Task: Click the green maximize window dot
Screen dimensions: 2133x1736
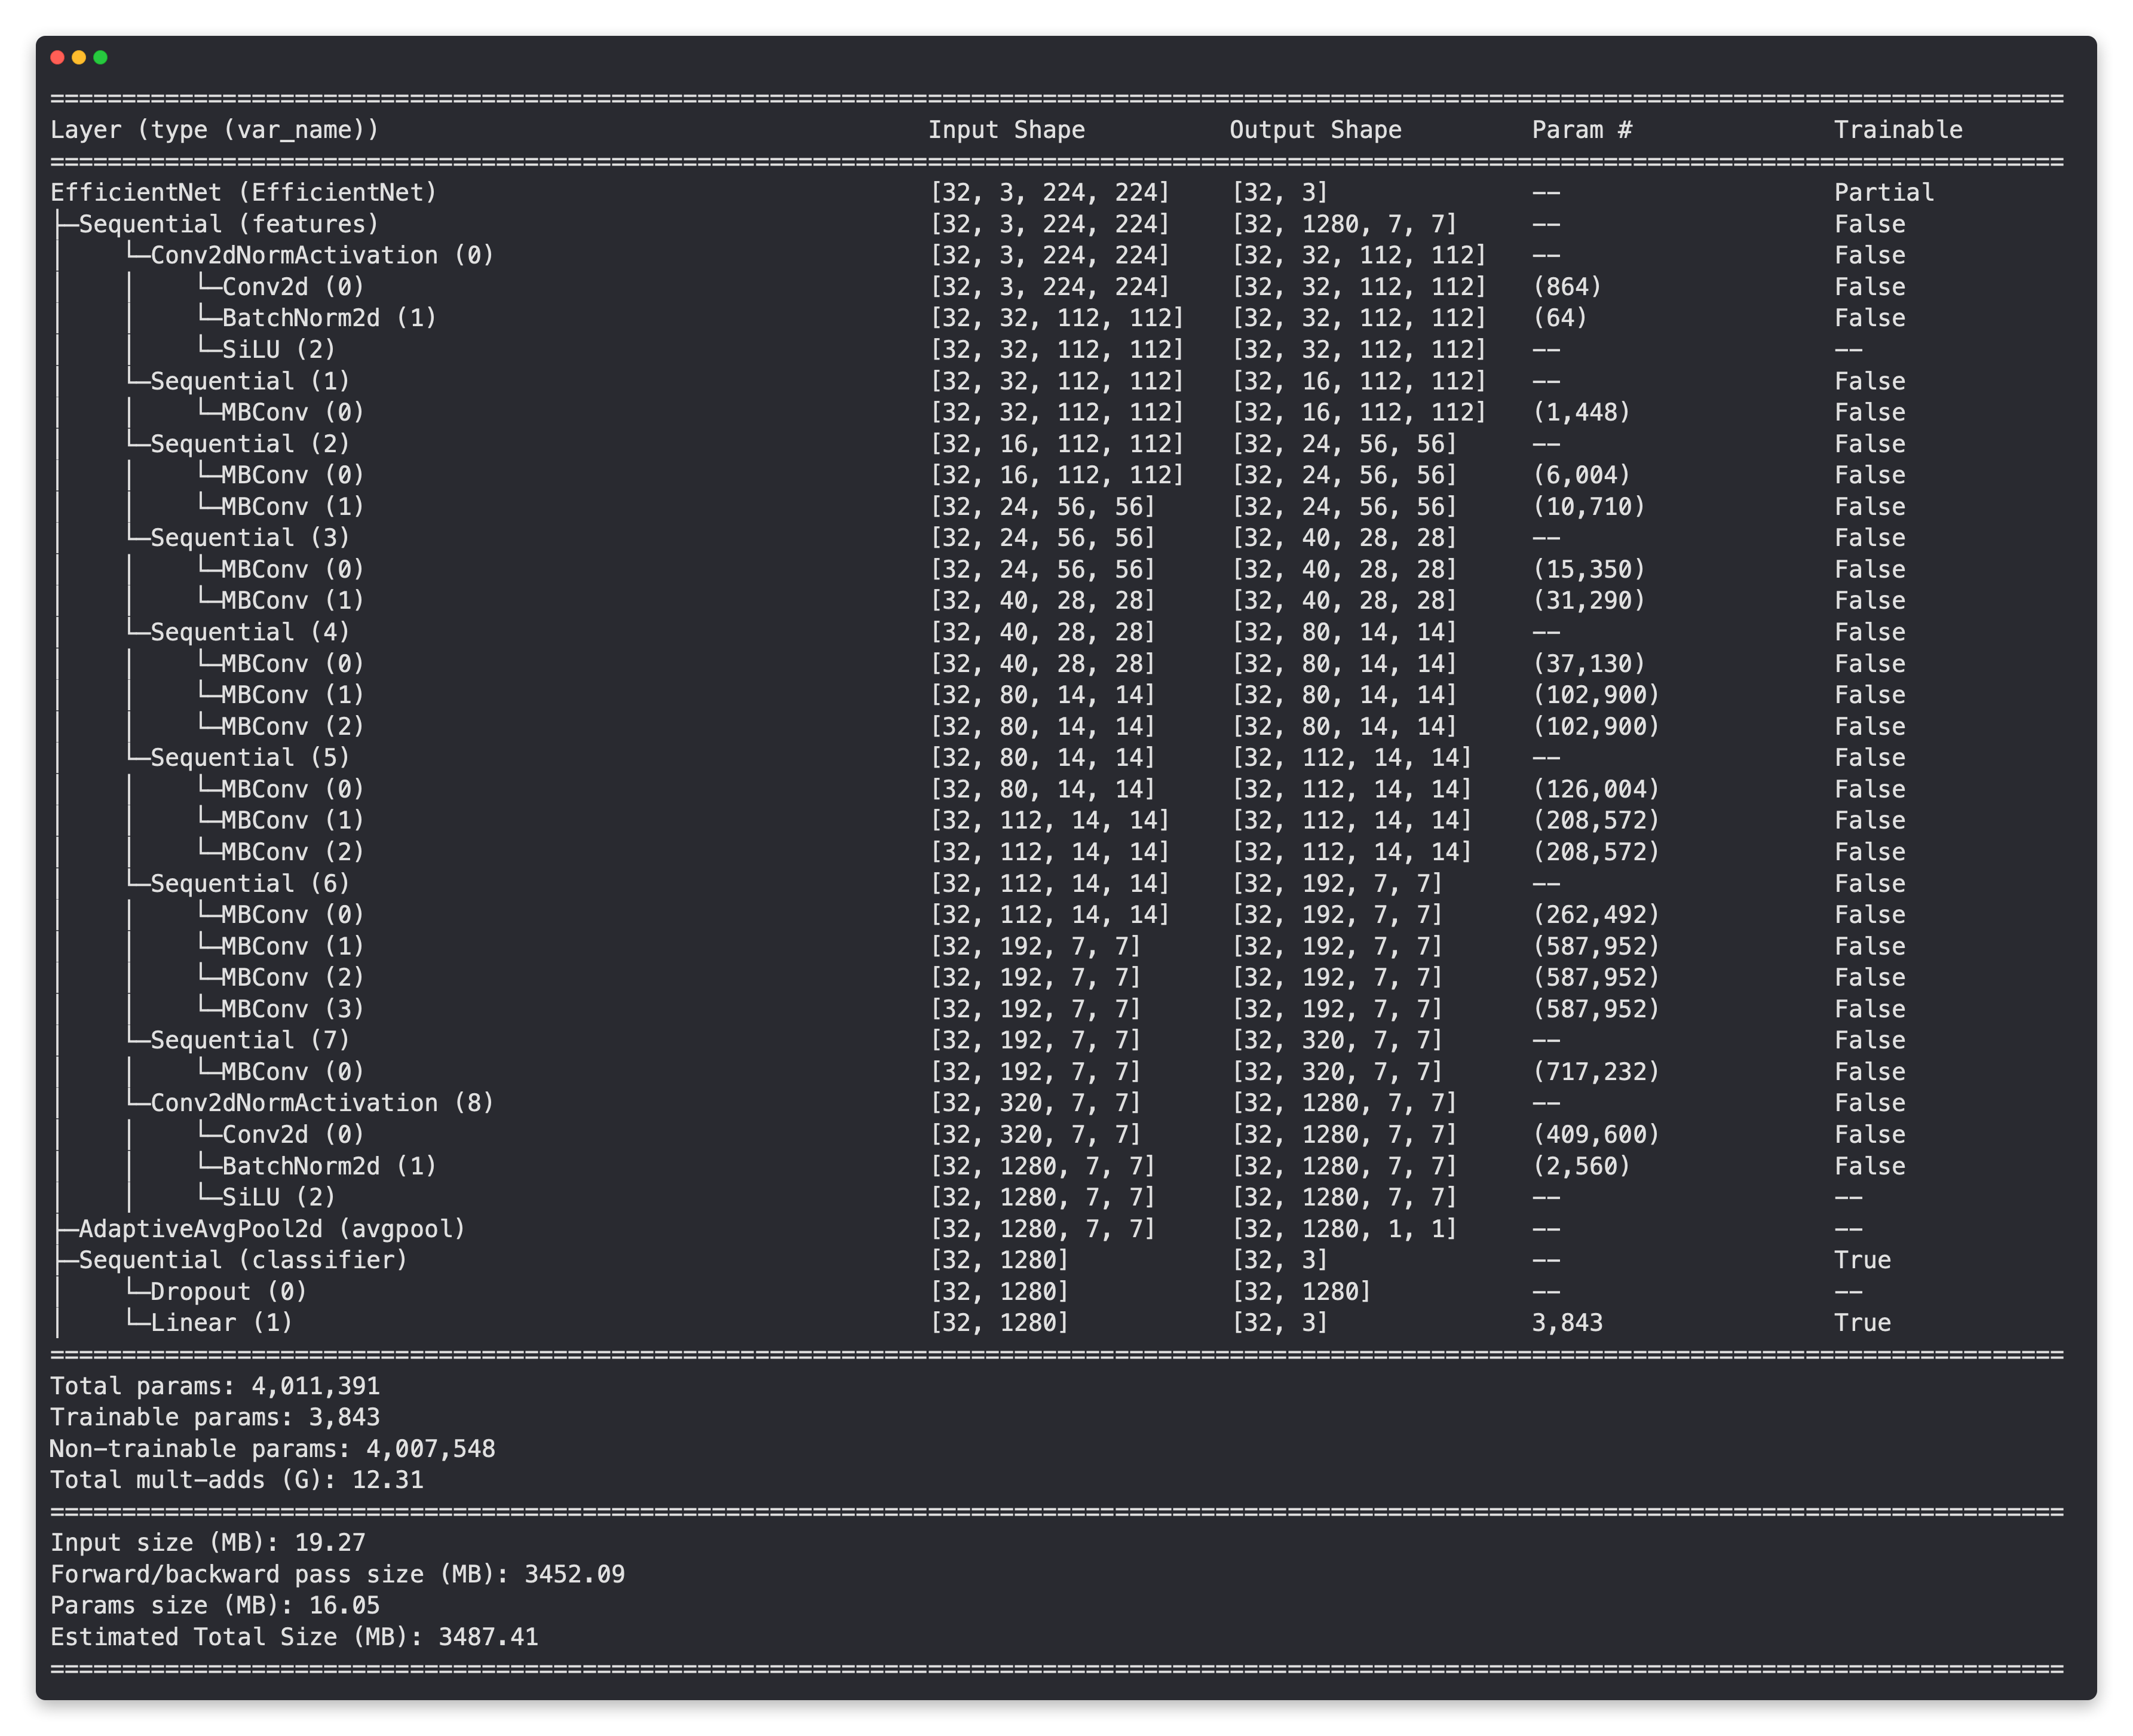Action: pyautogui.click(x=100, y=57)
